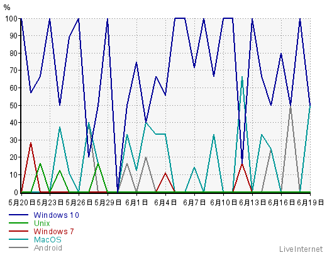
Task: Click the 50 y-axis value
Action: [x=13, y=105]
